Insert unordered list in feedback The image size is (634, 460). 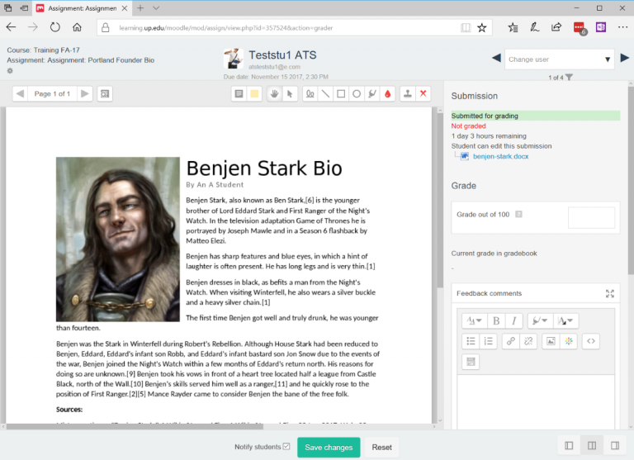point(471,341)
